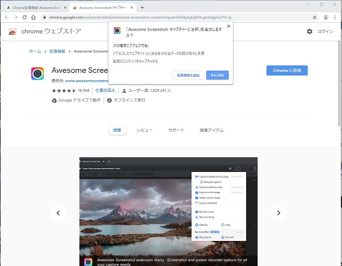Image resolution: width=342 pixels, height=266 pixels.
Task: Click the Google Drive icon
Action: click(x=54, y=100)
